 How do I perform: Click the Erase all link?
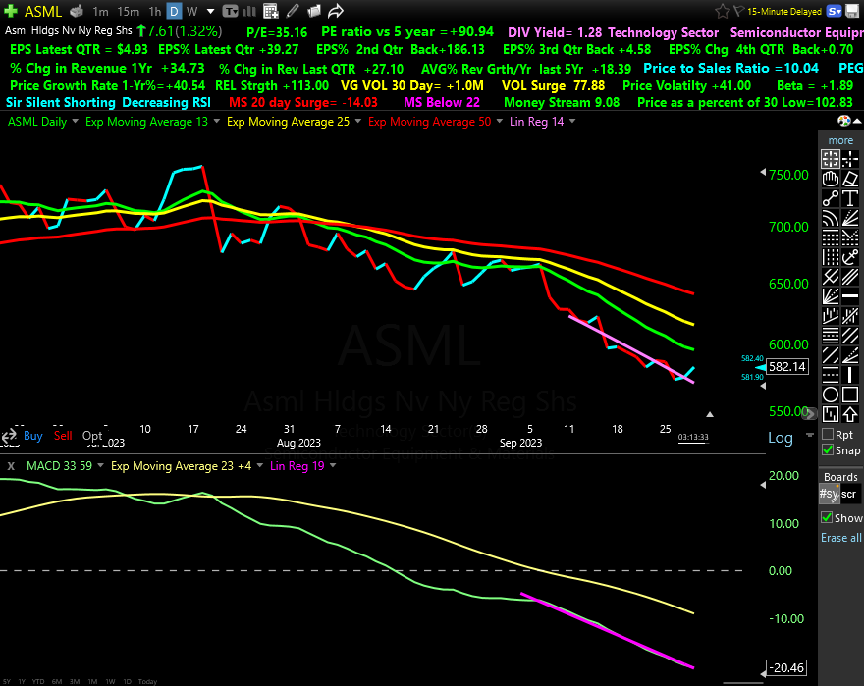point(841,538)
